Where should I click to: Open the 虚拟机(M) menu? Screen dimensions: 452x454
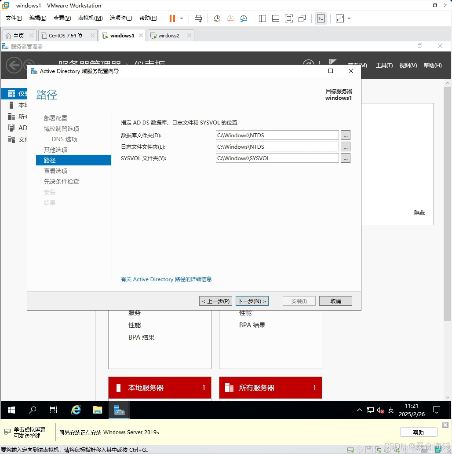point(90,18)
